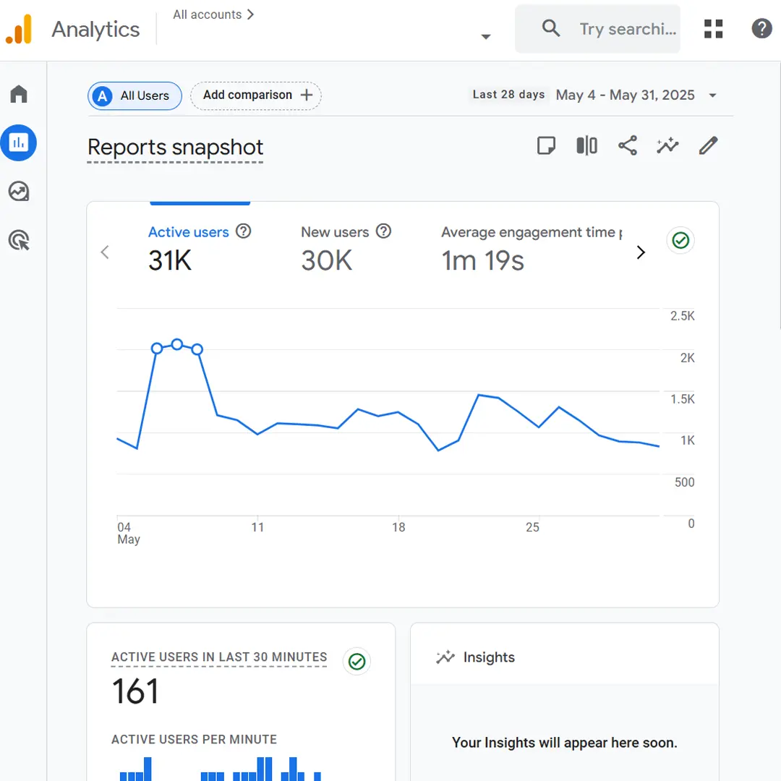Click the Active Users in Last 30 Minutes label
This screenshot has height=781, width=781.
pyautogui.click(x=219, y=657)
